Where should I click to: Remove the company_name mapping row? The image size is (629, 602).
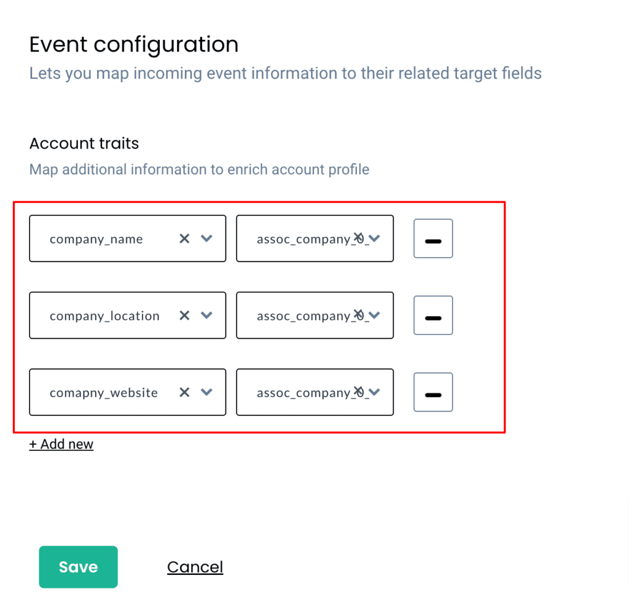[x=433, y=239]
